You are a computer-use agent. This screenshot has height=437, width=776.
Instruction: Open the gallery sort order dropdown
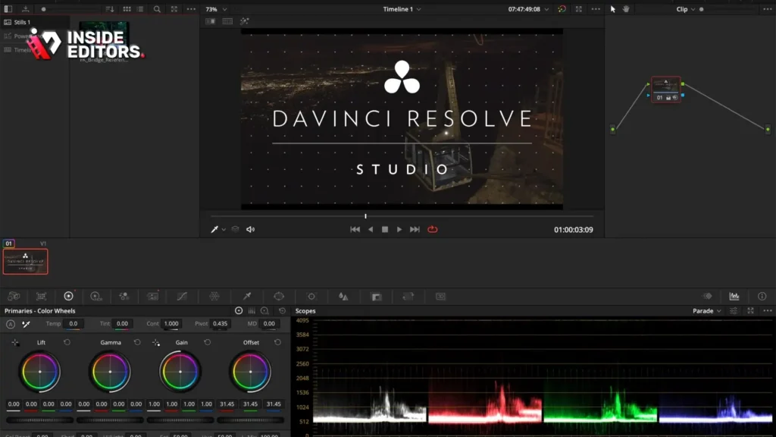[x=110, y=9]
